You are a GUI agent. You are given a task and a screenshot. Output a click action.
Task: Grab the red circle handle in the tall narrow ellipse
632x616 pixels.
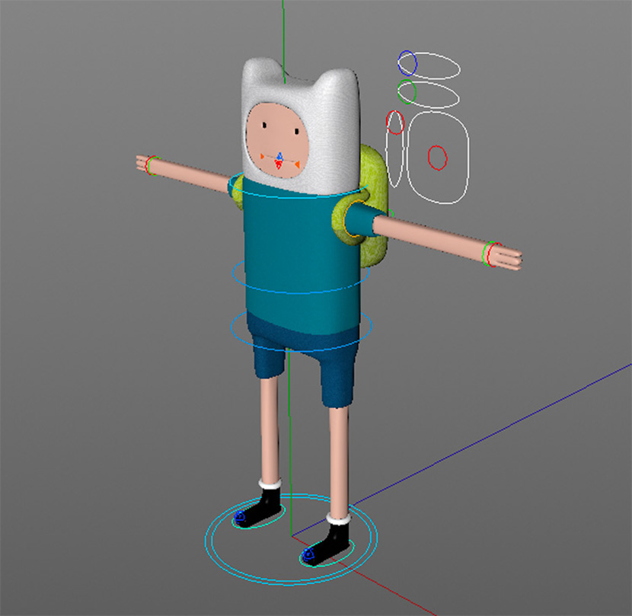click(x=395, y=123)
